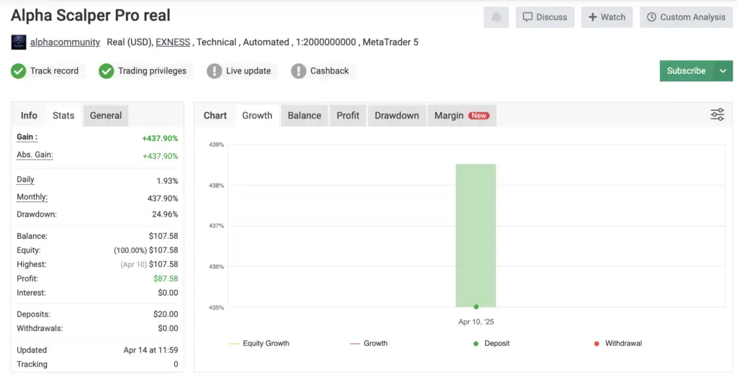Open the Drawdown chart tab
This screenshot has height=379, width=737.
point(397,116)
